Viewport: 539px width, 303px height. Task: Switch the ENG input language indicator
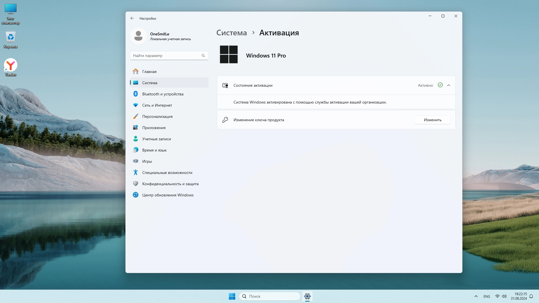click(x=487, y=296)
